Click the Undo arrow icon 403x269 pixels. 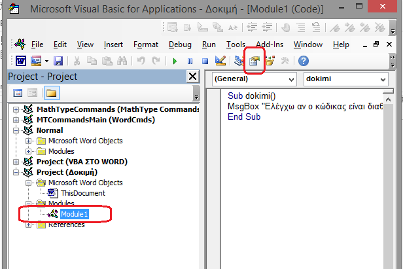[141, 62]
